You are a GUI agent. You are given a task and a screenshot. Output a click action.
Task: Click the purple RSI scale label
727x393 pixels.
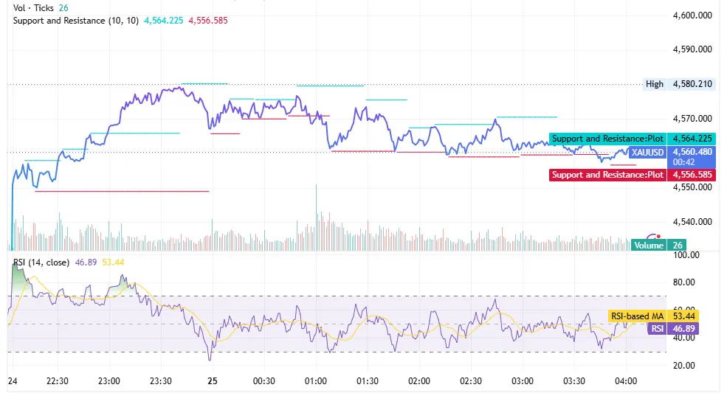pyautogui.click(x=657, y=329)
